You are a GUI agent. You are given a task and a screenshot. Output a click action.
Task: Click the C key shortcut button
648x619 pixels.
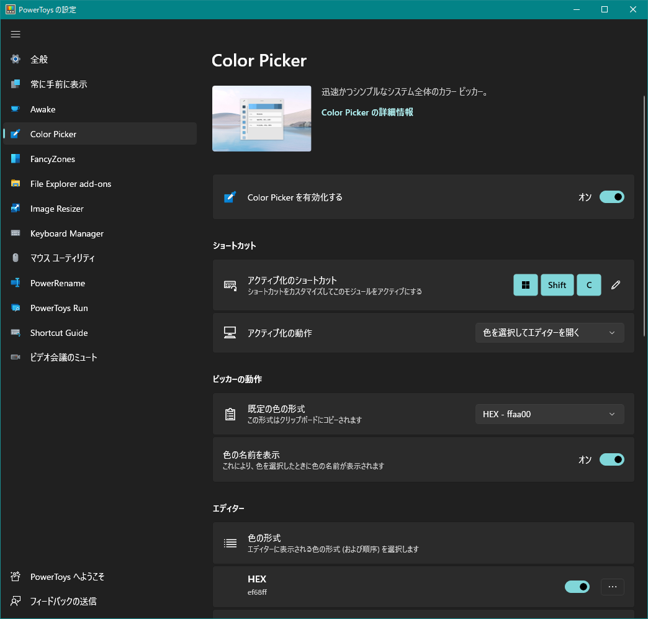click(589, 285)
